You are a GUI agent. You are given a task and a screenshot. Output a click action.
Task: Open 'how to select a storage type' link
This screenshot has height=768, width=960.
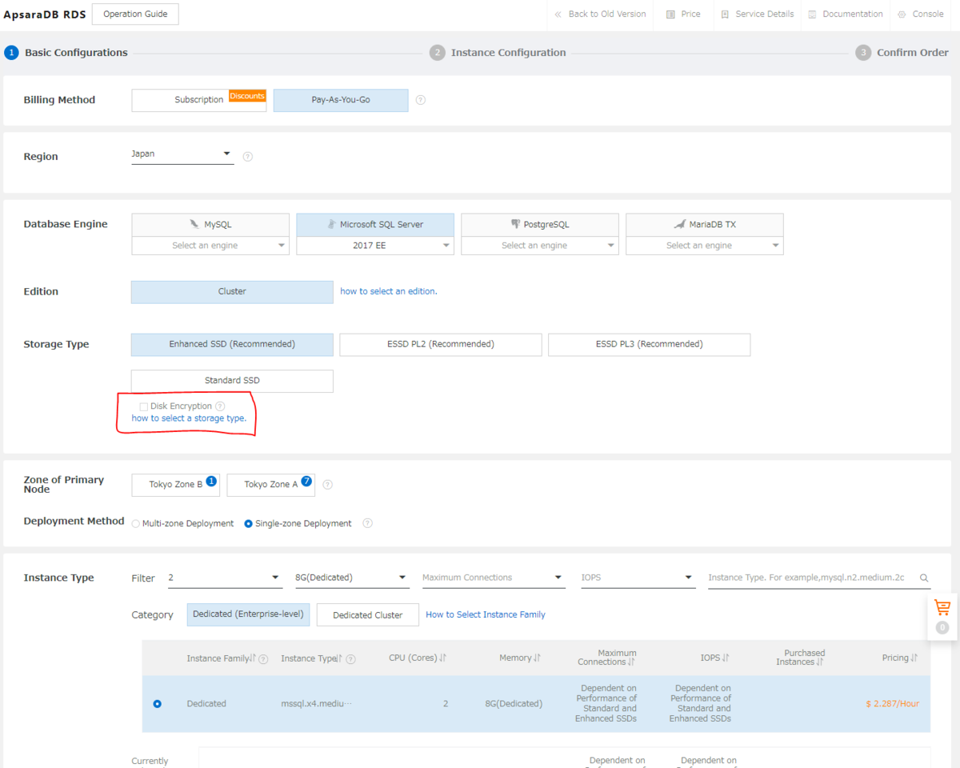coord(189,418)
